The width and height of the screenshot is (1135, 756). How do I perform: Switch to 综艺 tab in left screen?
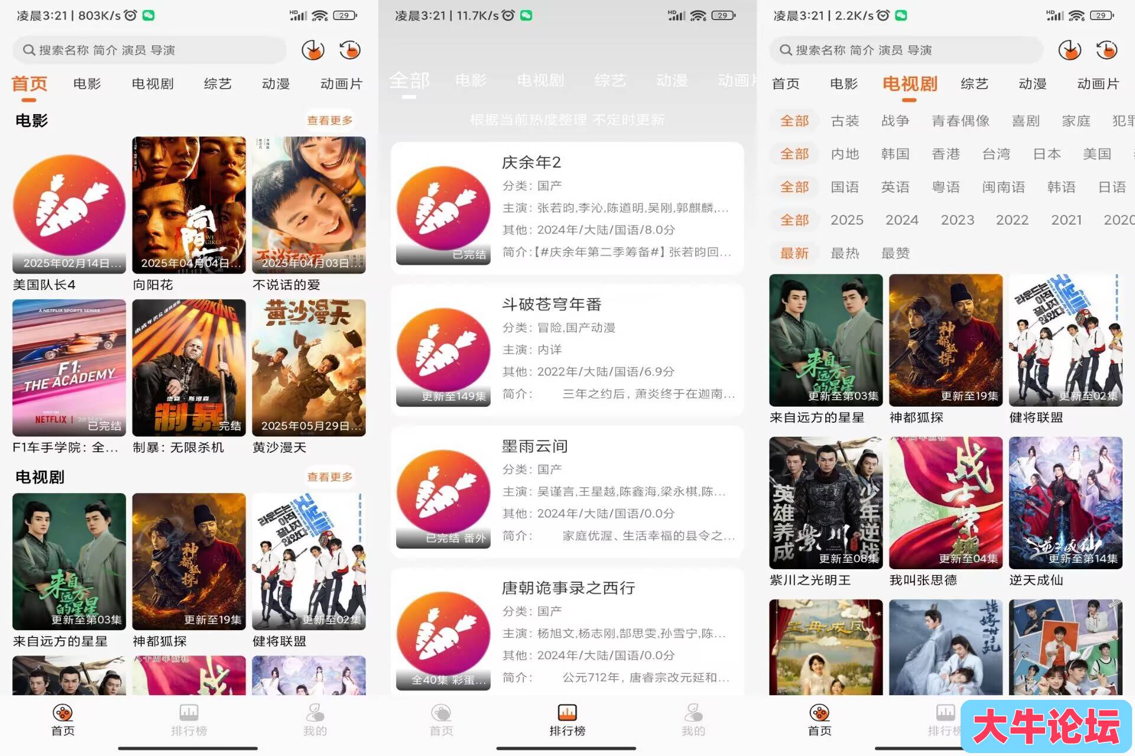pyautogui.click(x=218, y=84)
